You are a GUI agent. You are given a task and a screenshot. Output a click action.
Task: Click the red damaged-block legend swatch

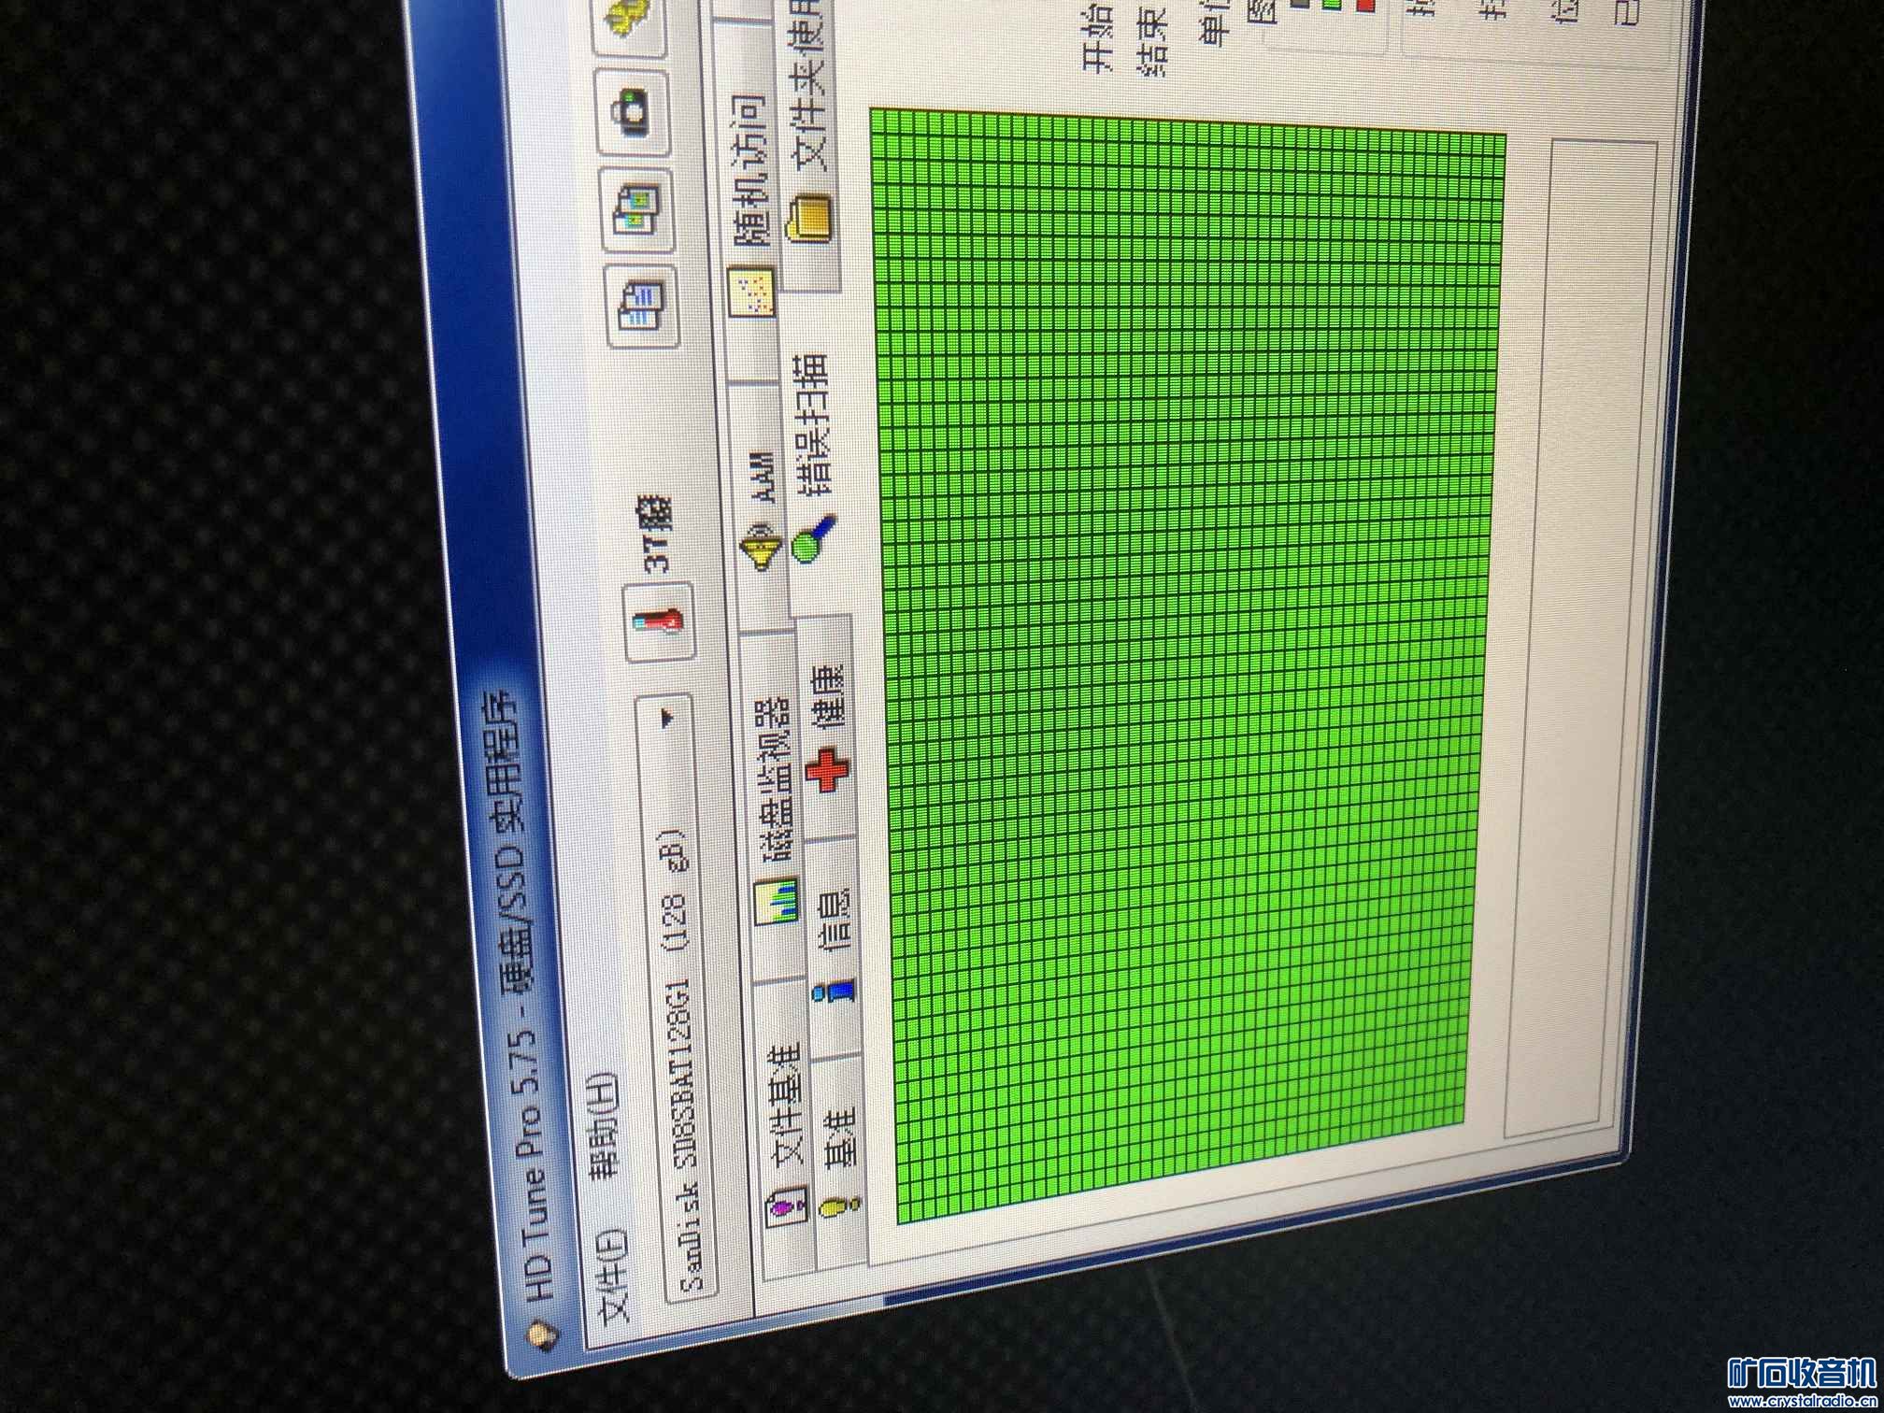[x=1365, y=6]
